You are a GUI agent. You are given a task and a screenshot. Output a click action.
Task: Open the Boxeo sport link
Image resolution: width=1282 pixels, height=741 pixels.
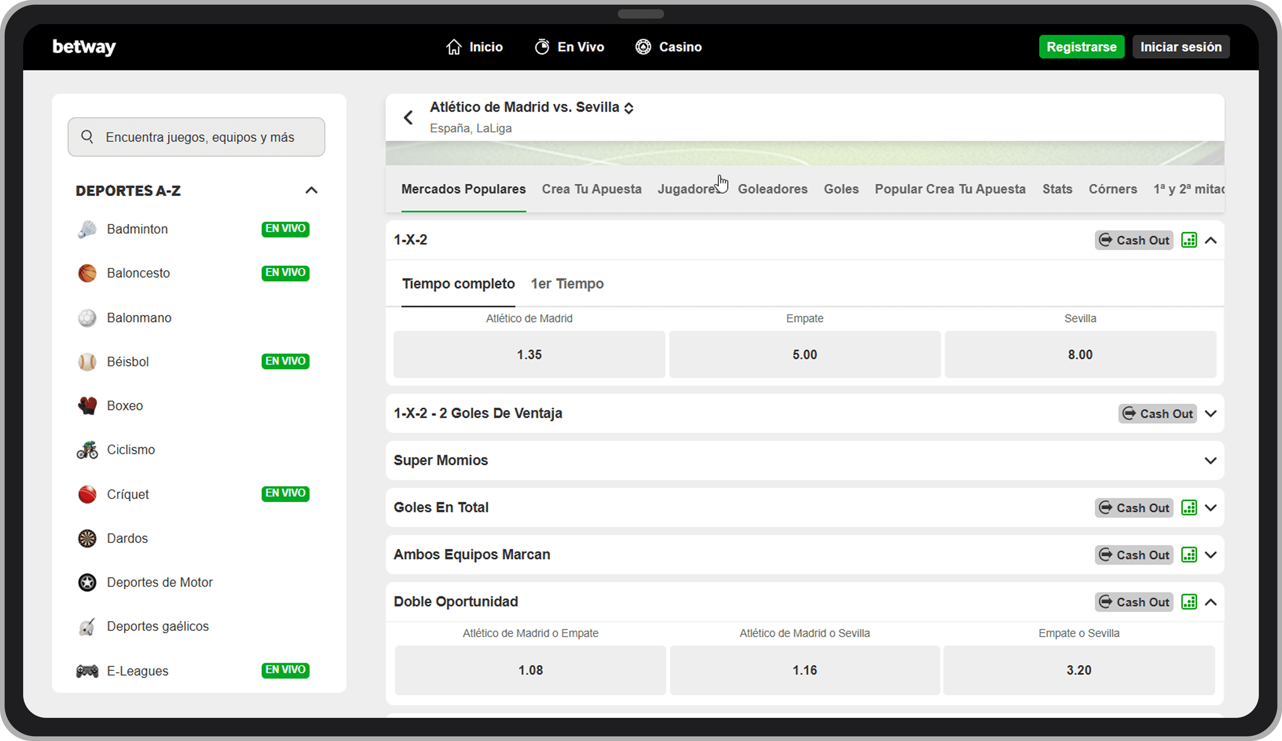click(125, 406)
